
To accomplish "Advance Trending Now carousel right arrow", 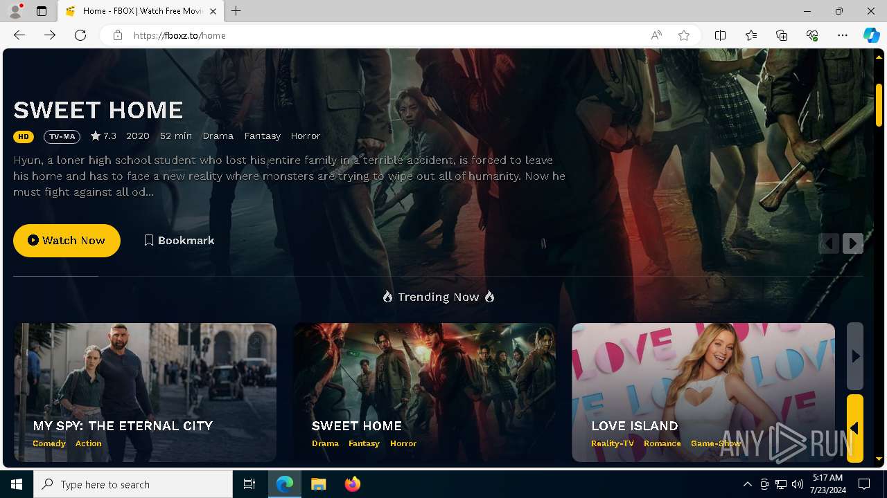I will tap(855, 356).
